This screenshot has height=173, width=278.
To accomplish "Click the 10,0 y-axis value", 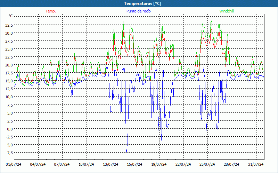I will pyautogui.click(x=9, y=97).
